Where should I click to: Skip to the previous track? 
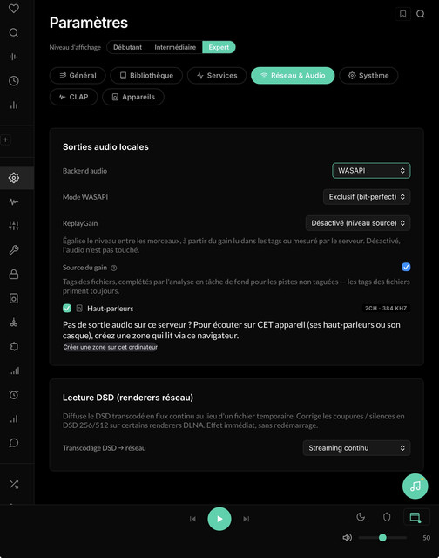coord(192,519)
